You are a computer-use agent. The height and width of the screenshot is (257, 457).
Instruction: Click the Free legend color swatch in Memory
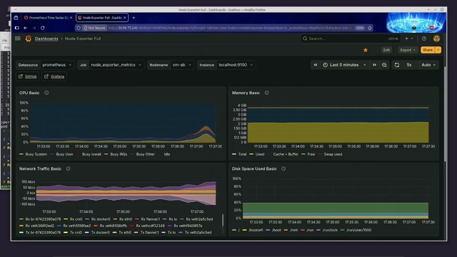[303, 154]
